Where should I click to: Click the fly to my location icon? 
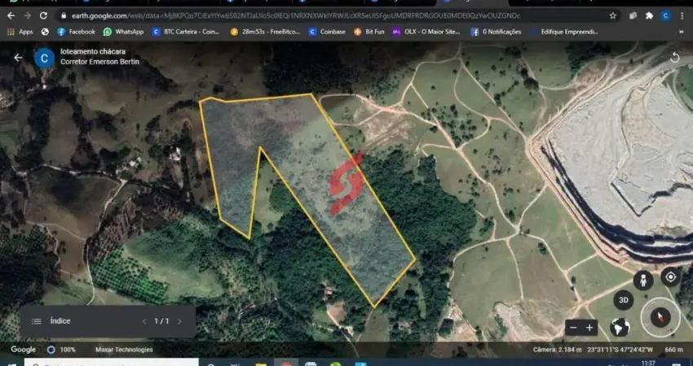click(x=670, y=277)
